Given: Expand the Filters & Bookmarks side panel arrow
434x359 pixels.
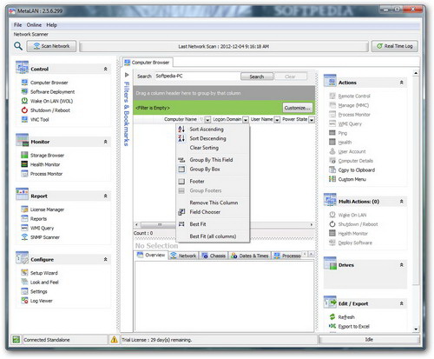Looking at the screenshot, I should (127, 75).
